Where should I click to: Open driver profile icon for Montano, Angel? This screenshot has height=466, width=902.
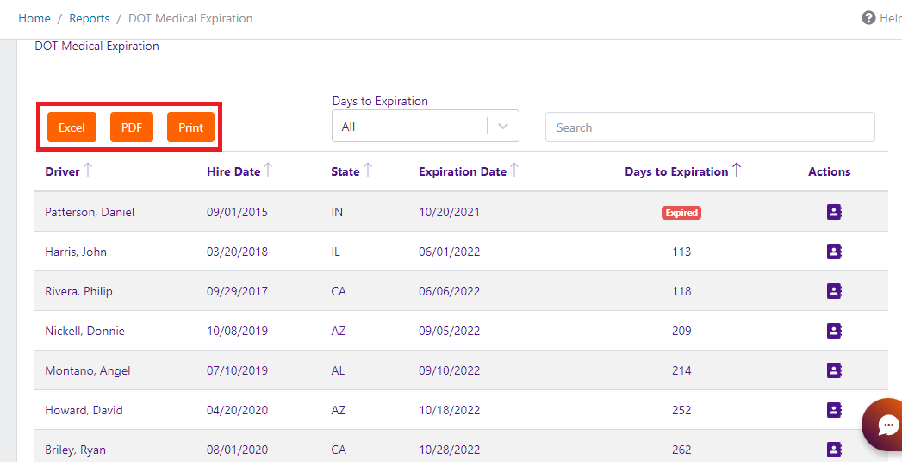coord(833,370)
